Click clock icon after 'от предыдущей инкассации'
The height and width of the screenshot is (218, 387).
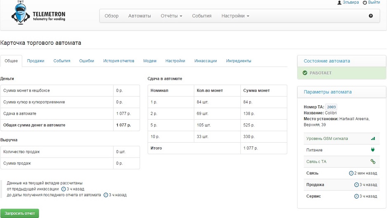tap(64, 189)
